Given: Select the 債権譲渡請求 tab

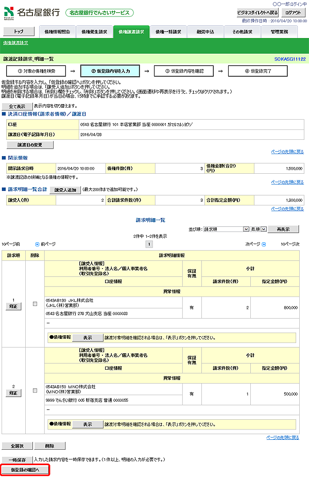Looking at the screenshot, I should pos(131,31).
